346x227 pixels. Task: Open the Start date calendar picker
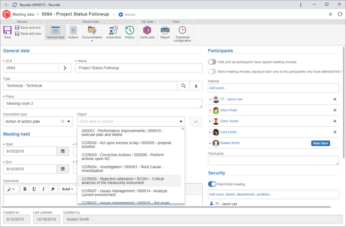pyautogui.click(x=63, y=151)
